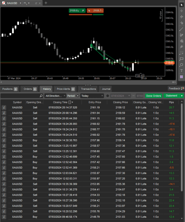Image resolution: width=185 pixels, height=222 pixels.
Task: Pick the purple color swatch in toolbar
Action: [181, 77]
